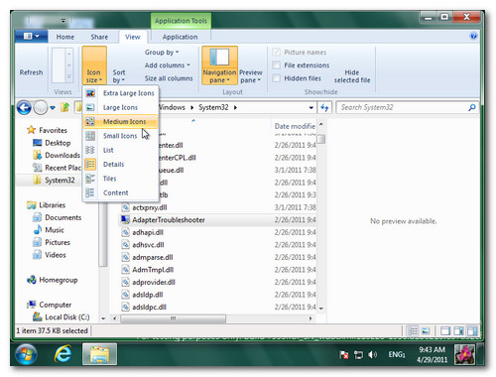Select Small Icons from the dropdown
This screenshot has width=496, height=377.
coord(121,136)
